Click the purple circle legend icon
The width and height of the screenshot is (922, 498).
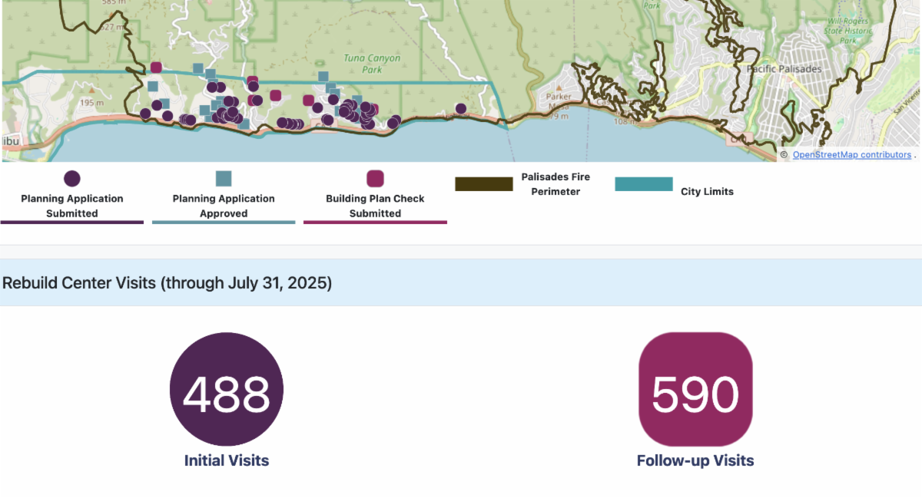click(71, 179)
